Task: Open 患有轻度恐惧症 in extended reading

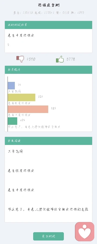Action: [21, 171]
